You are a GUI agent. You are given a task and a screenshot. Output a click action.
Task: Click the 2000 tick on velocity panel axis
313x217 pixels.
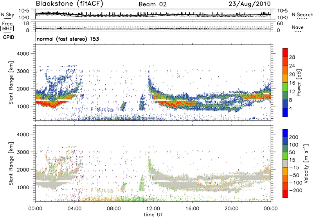23,170
